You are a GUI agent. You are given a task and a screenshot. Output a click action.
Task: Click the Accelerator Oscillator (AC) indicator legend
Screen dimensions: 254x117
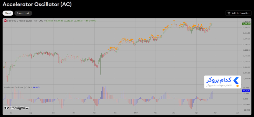click(x=18, y=88)
